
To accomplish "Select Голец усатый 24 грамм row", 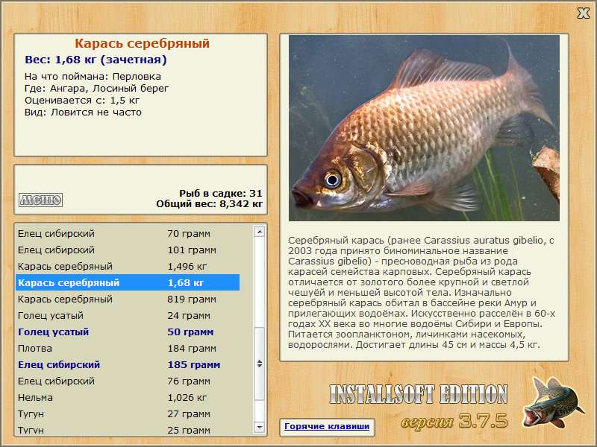I will [x=128, y=315].
